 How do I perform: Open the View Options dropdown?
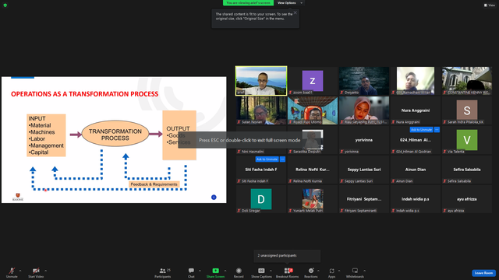point(289,3)
